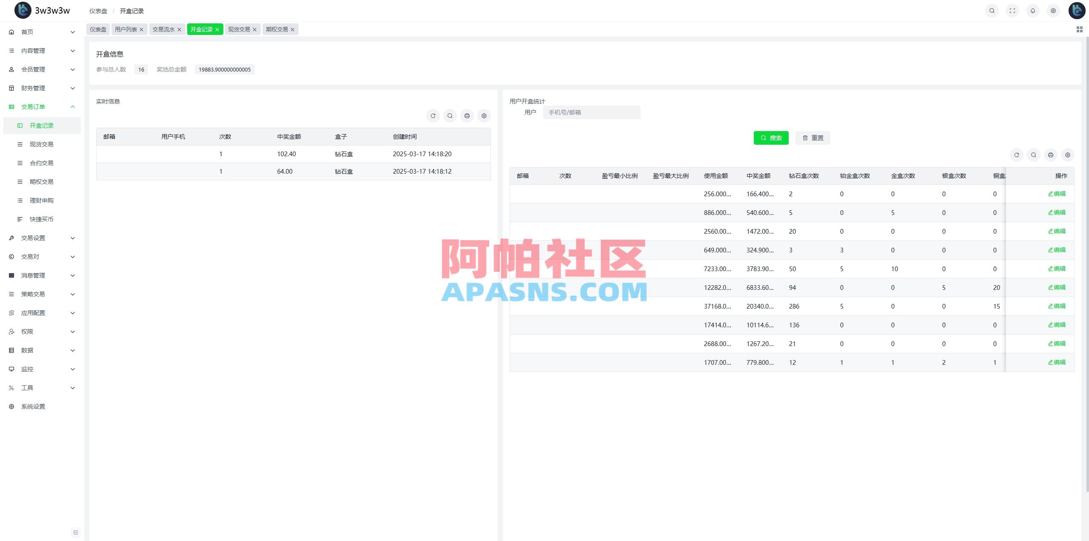Click the user avatar in top-right corner
Image resolution: width=1089 pixels, height=541 pixels.
tap(1077, 11)
